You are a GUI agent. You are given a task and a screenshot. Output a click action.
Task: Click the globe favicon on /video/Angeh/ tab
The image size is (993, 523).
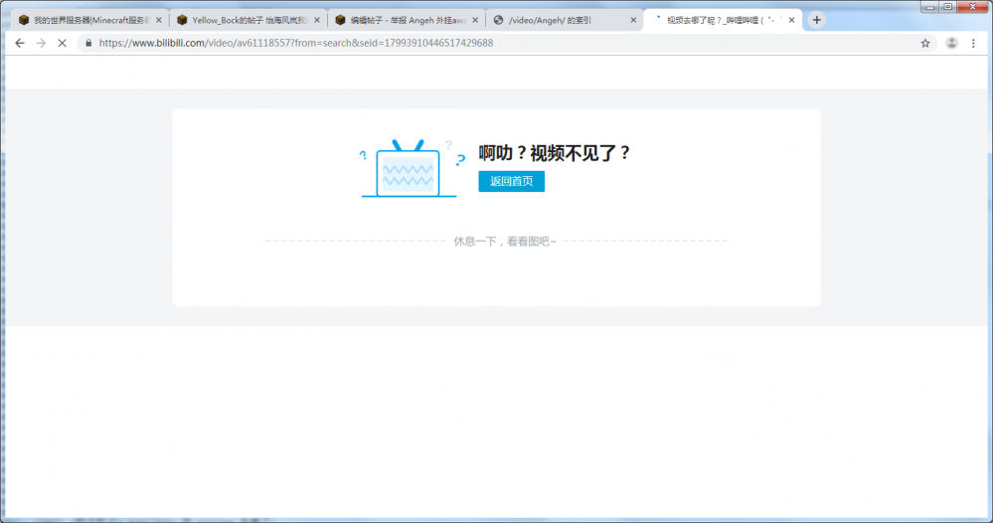(498, 20)
